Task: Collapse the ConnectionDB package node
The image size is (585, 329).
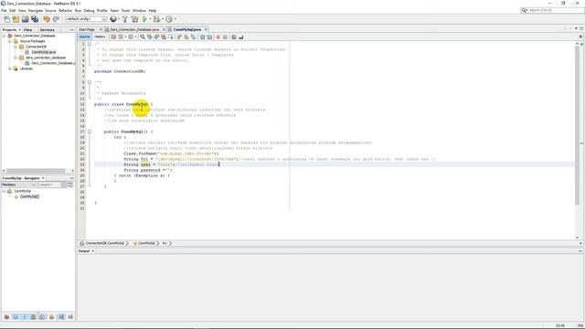Action: point(16,47)
